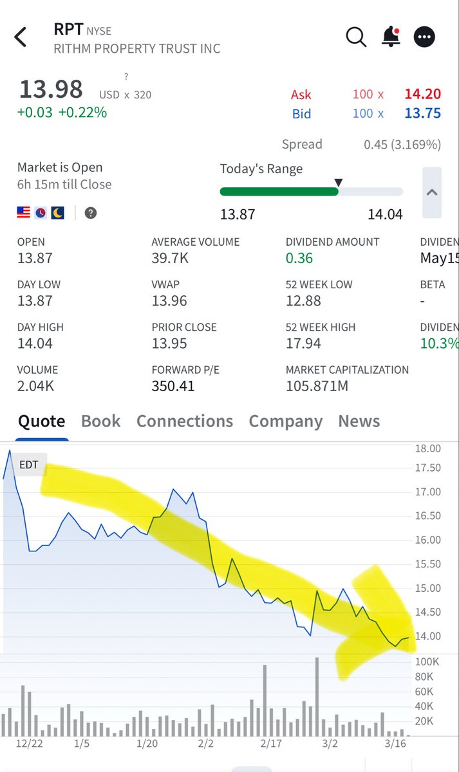Switch to the News tab
This screenshot has width=459, height=772.
click(x=359, y=421)
